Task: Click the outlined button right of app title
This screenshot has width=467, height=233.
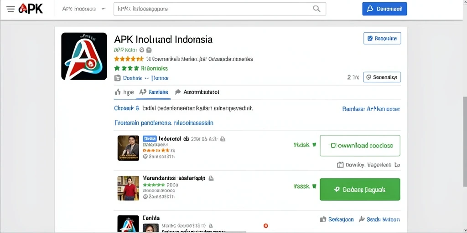Action: [x=382, y=38]
